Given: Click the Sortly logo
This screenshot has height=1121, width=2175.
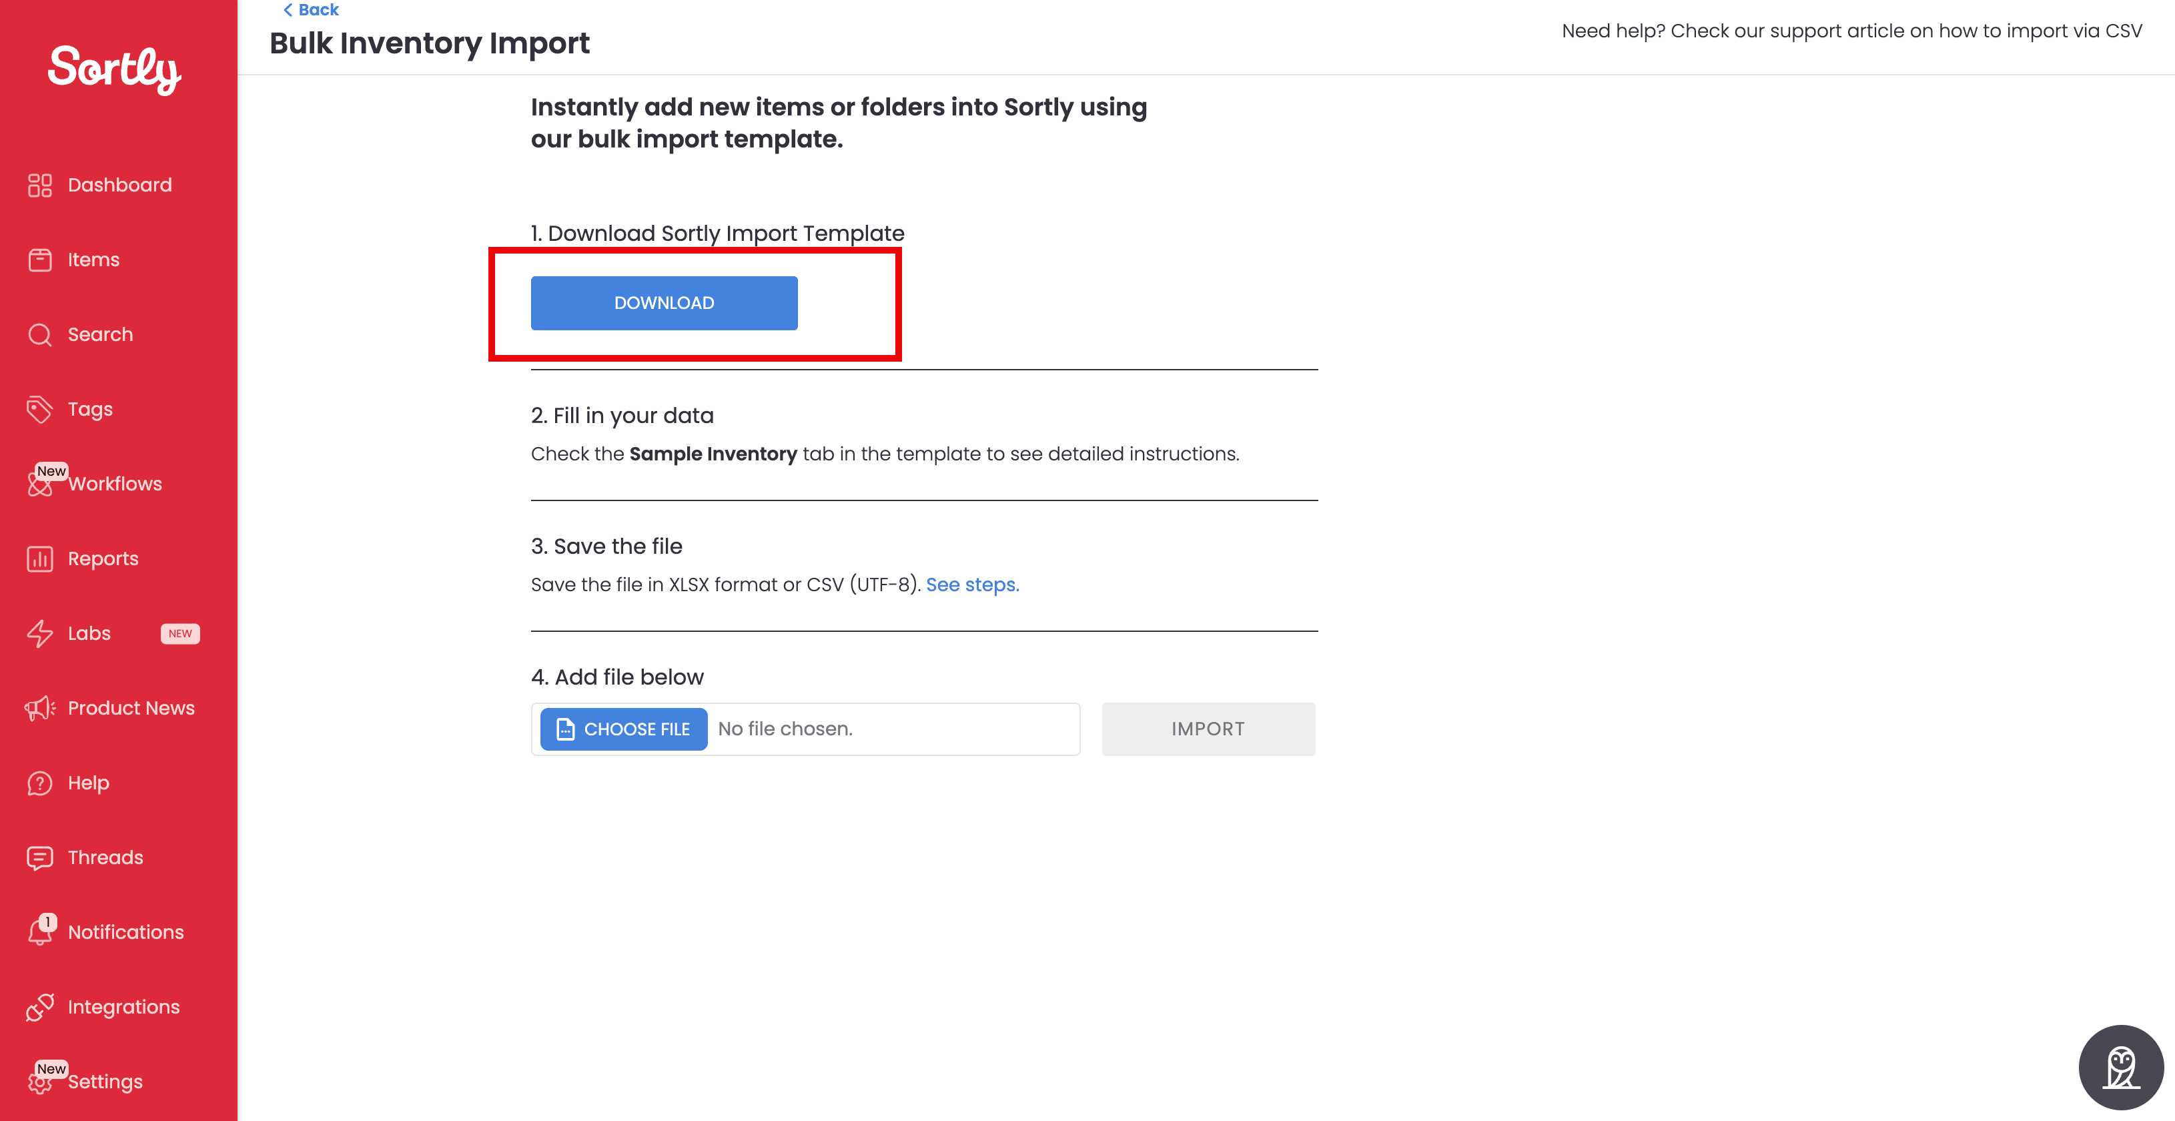Looking at the screenshot, I should (x=115, y=69).
